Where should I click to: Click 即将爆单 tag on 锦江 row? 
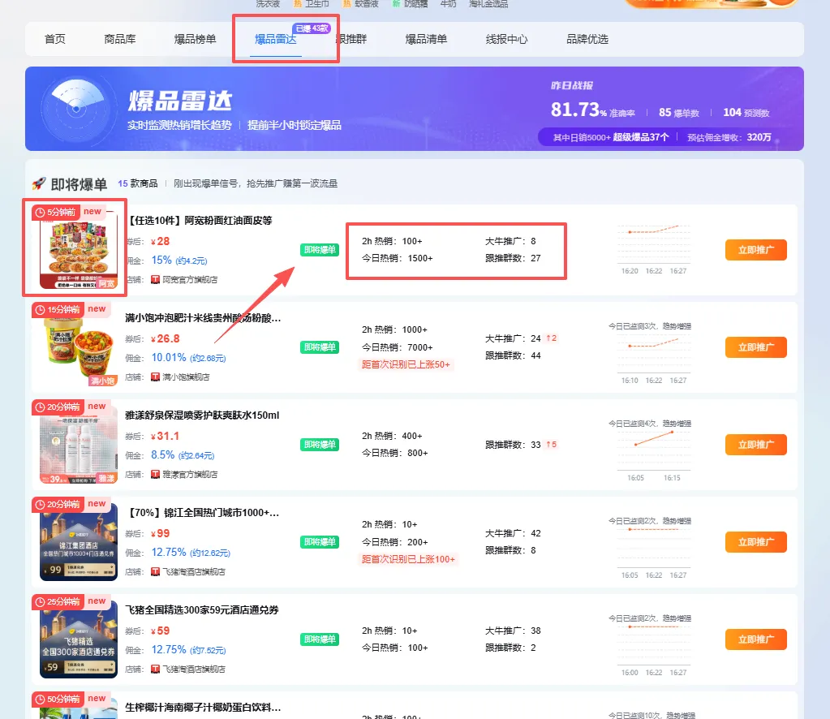click(x=319, y=542)
